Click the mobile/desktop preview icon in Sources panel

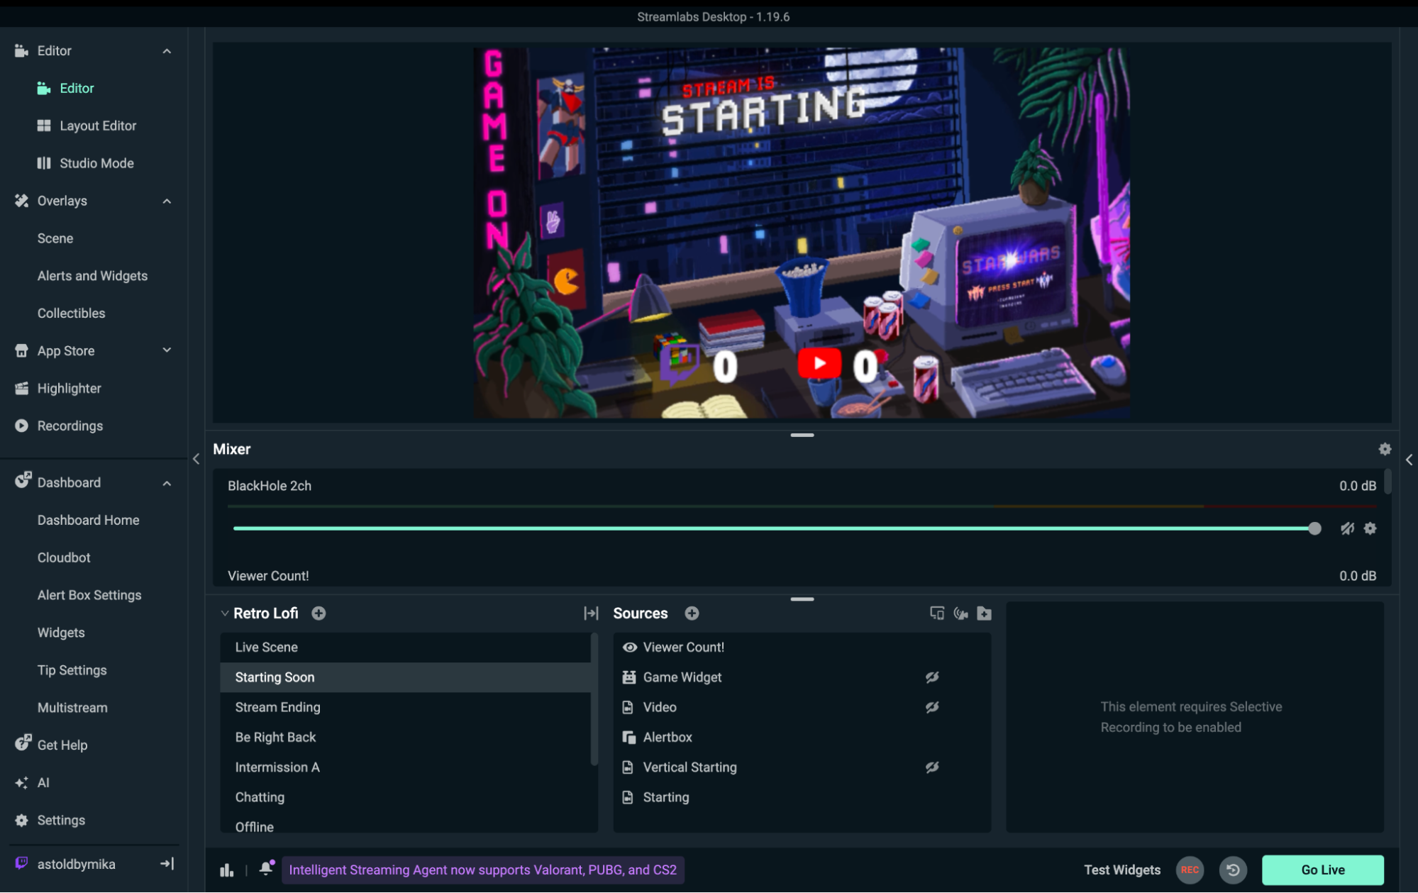[x=938, y=614]
